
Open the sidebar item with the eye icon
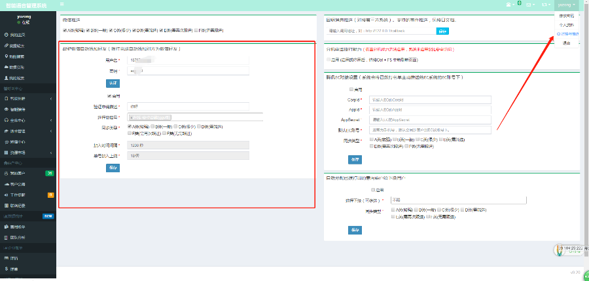[28, 109]
